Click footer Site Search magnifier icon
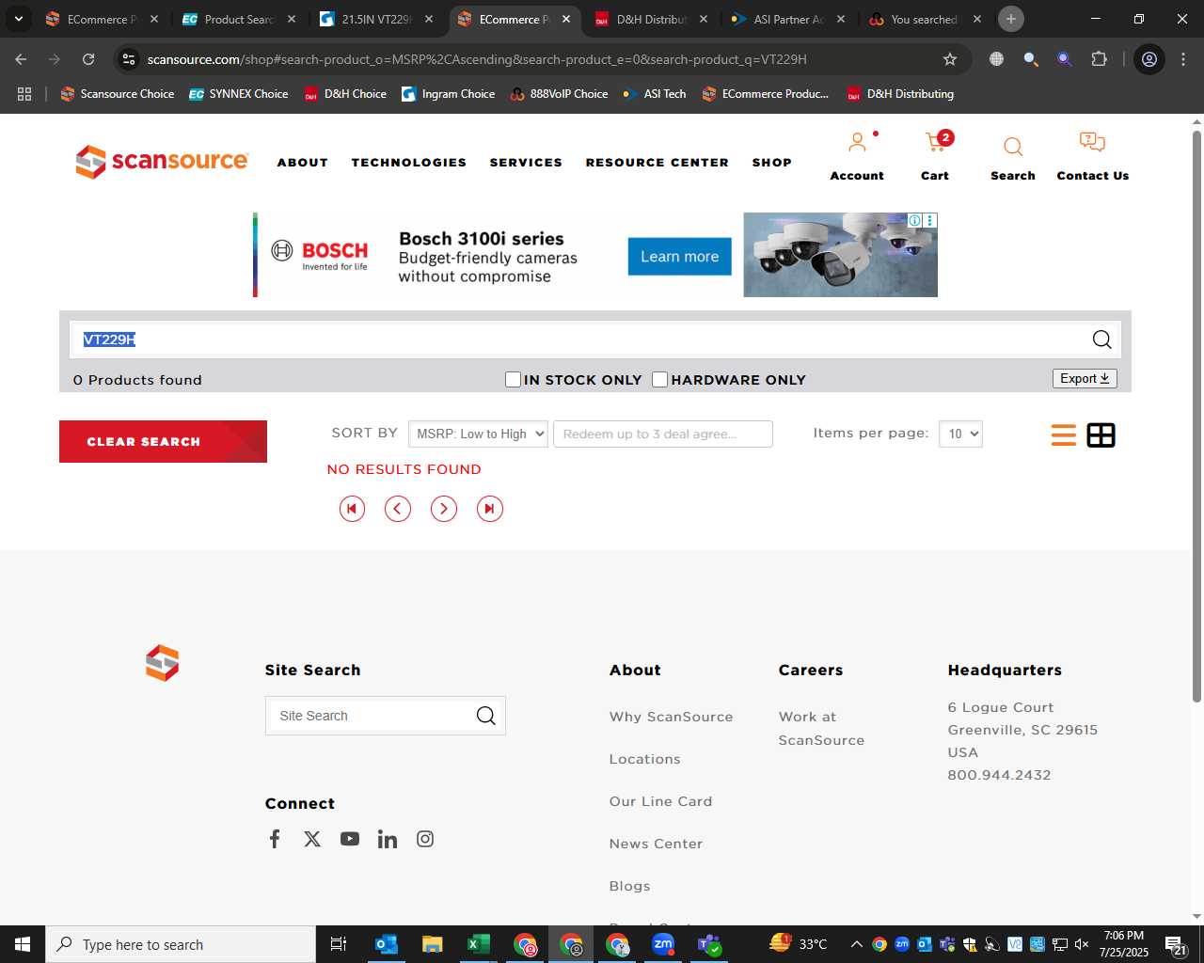The width and height of the screenshot is (1204, 963). (485, 716)
